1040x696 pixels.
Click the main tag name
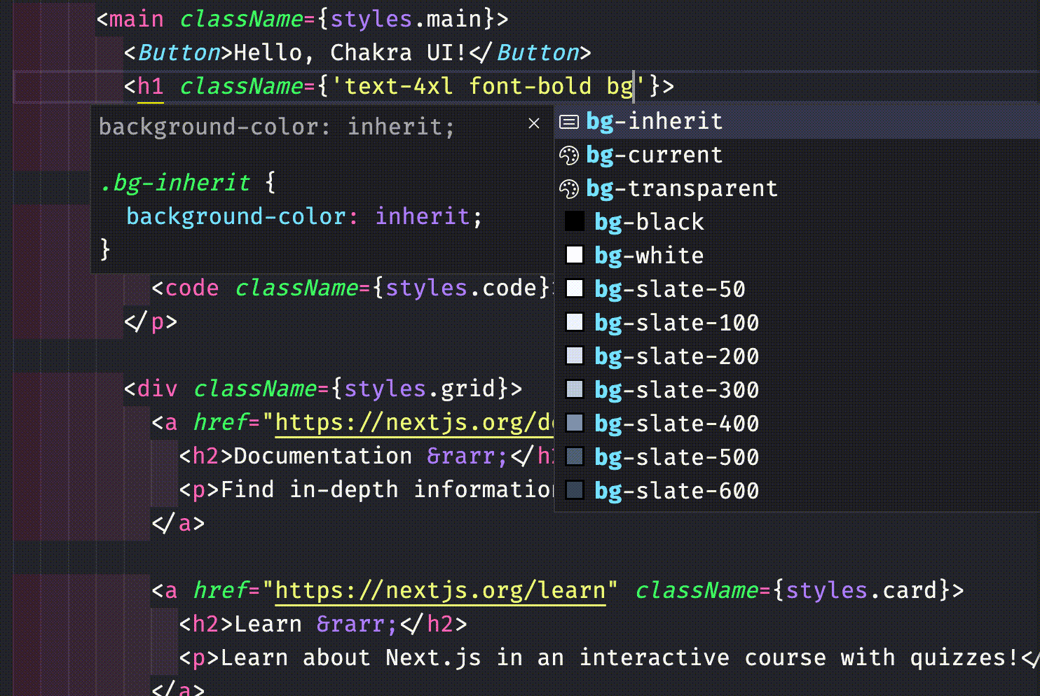tap(136, 19)
